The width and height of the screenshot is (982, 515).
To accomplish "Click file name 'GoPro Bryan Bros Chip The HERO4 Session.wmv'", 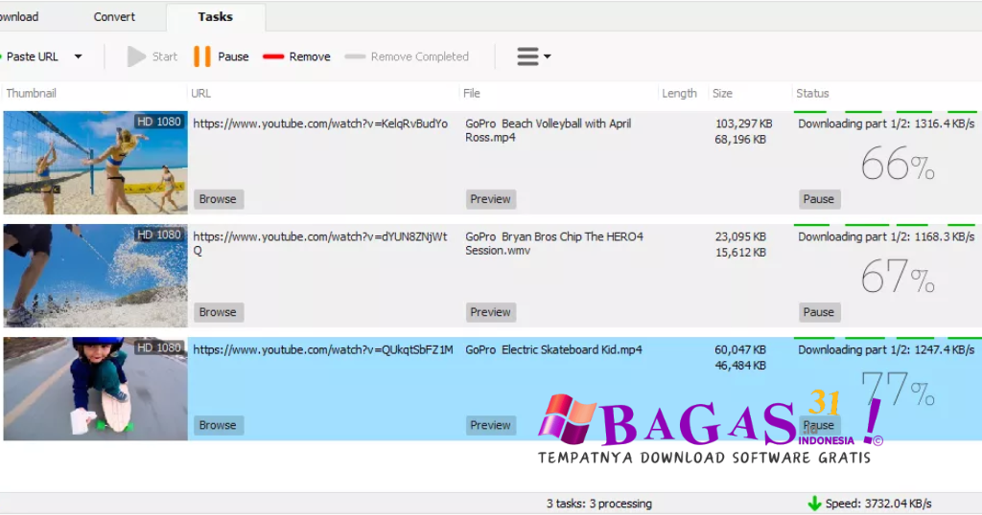I will click(x=554, y=244).
